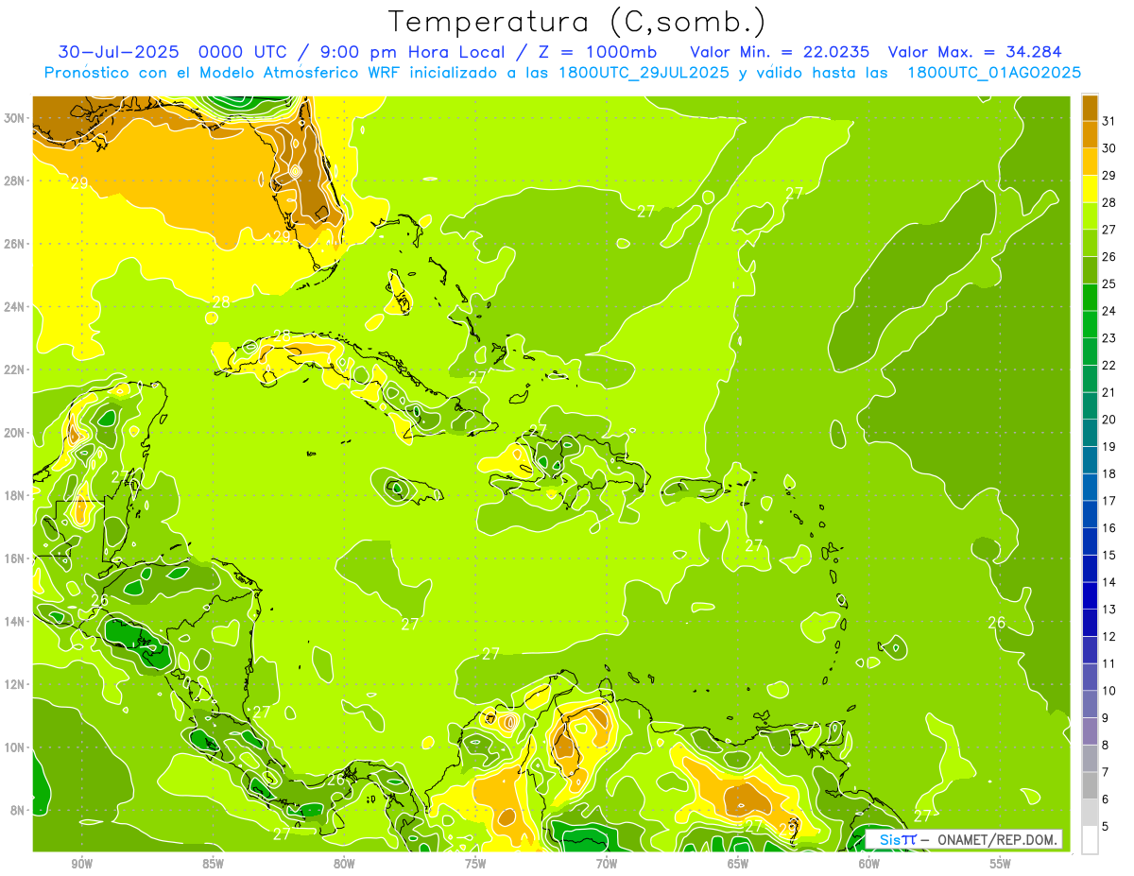The height and width of the screenshot is (876, 1134).
Task: Click the dark brown swatch above 31
Action: [1090, 107]
